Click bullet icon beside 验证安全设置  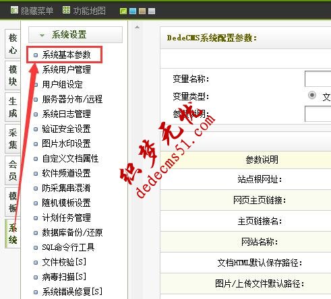point(36,129)
